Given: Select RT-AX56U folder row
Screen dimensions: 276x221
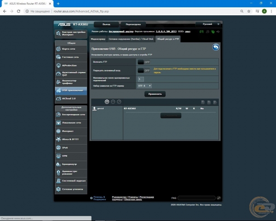Looking at the screenshot, I should click(130, 109).
